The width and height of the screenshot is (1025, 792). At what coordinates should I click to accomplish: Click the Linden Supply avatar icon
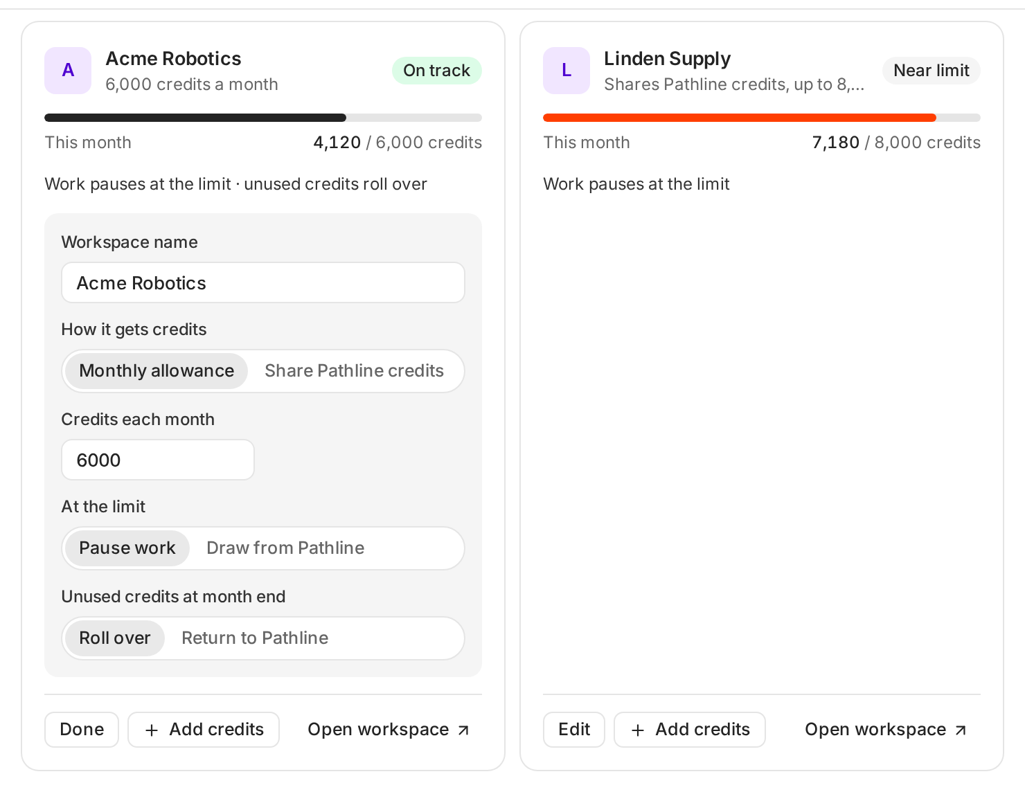point(567,71)
